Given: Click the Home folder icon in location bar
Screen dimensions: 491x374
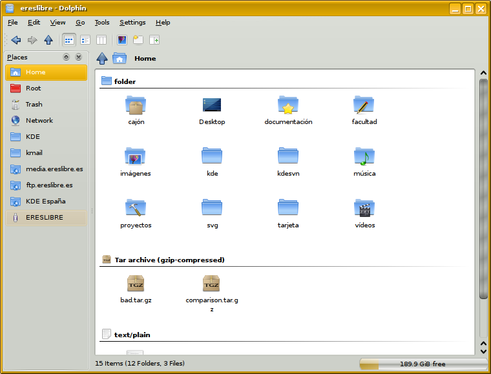Looking at the screenshot, I should coord(120,59).
